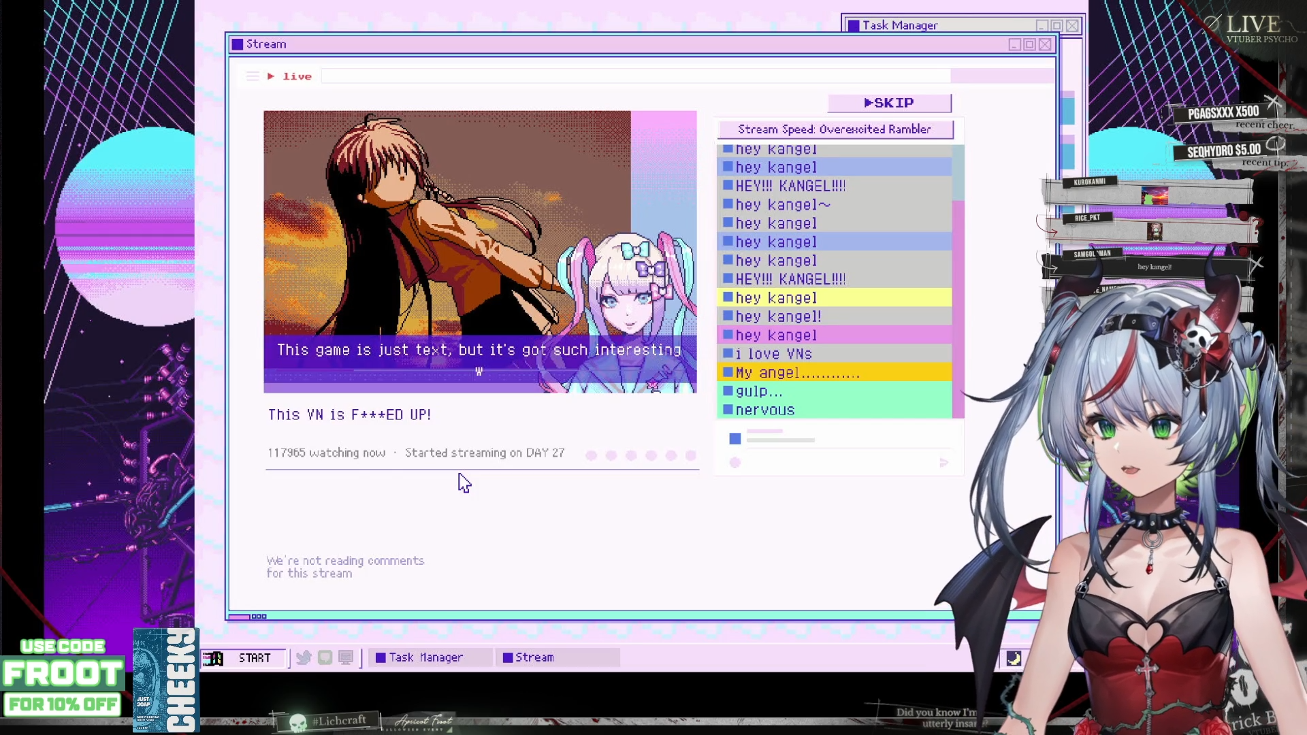Click the crescent moon tray icon

point(1014,658)
